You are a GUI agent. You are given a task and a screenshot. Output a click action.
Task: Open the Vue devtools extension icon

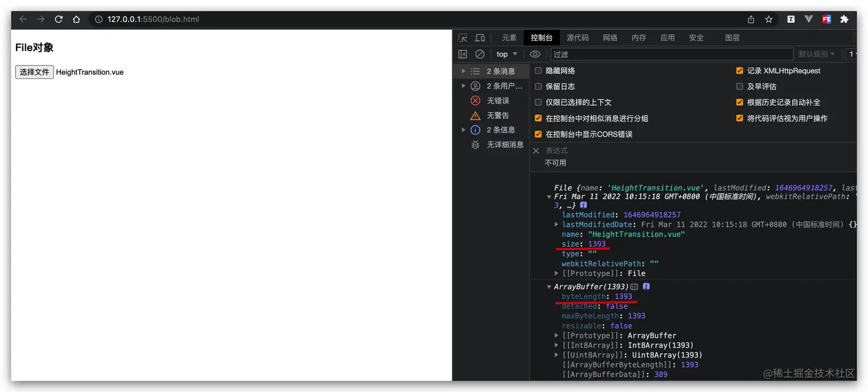[809, 19]
